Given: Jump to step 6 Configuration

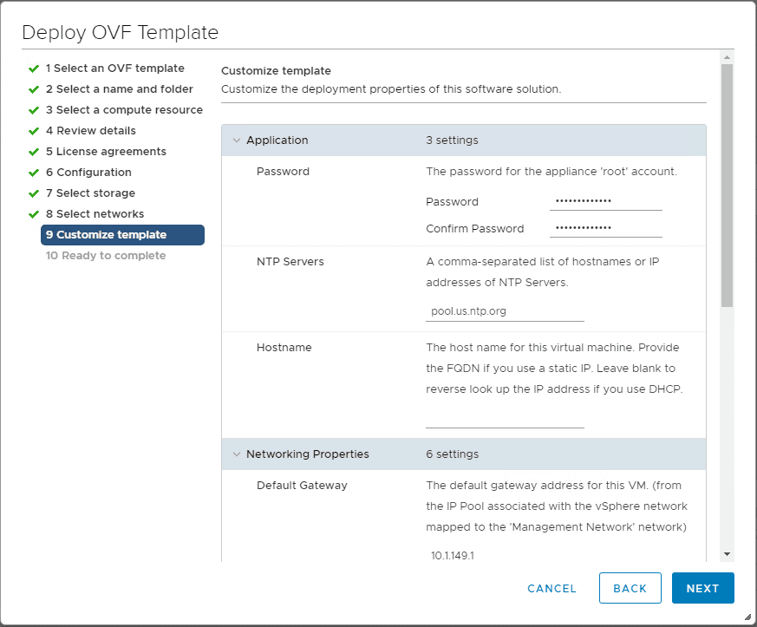Looking at the screenshot, I should coord(88,173).
